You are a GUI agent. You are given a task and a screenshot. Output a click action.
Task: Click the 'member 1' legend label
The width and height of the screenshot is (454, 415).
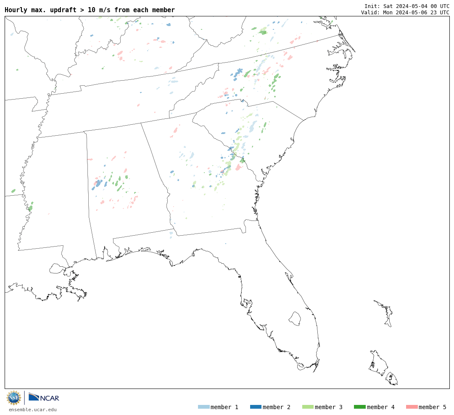[x=224, y=407]
